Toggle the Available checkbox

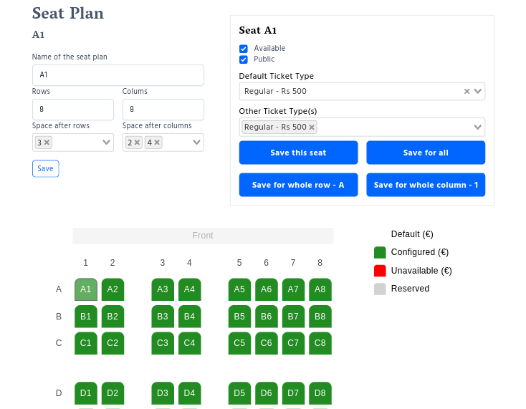(244, 49)
